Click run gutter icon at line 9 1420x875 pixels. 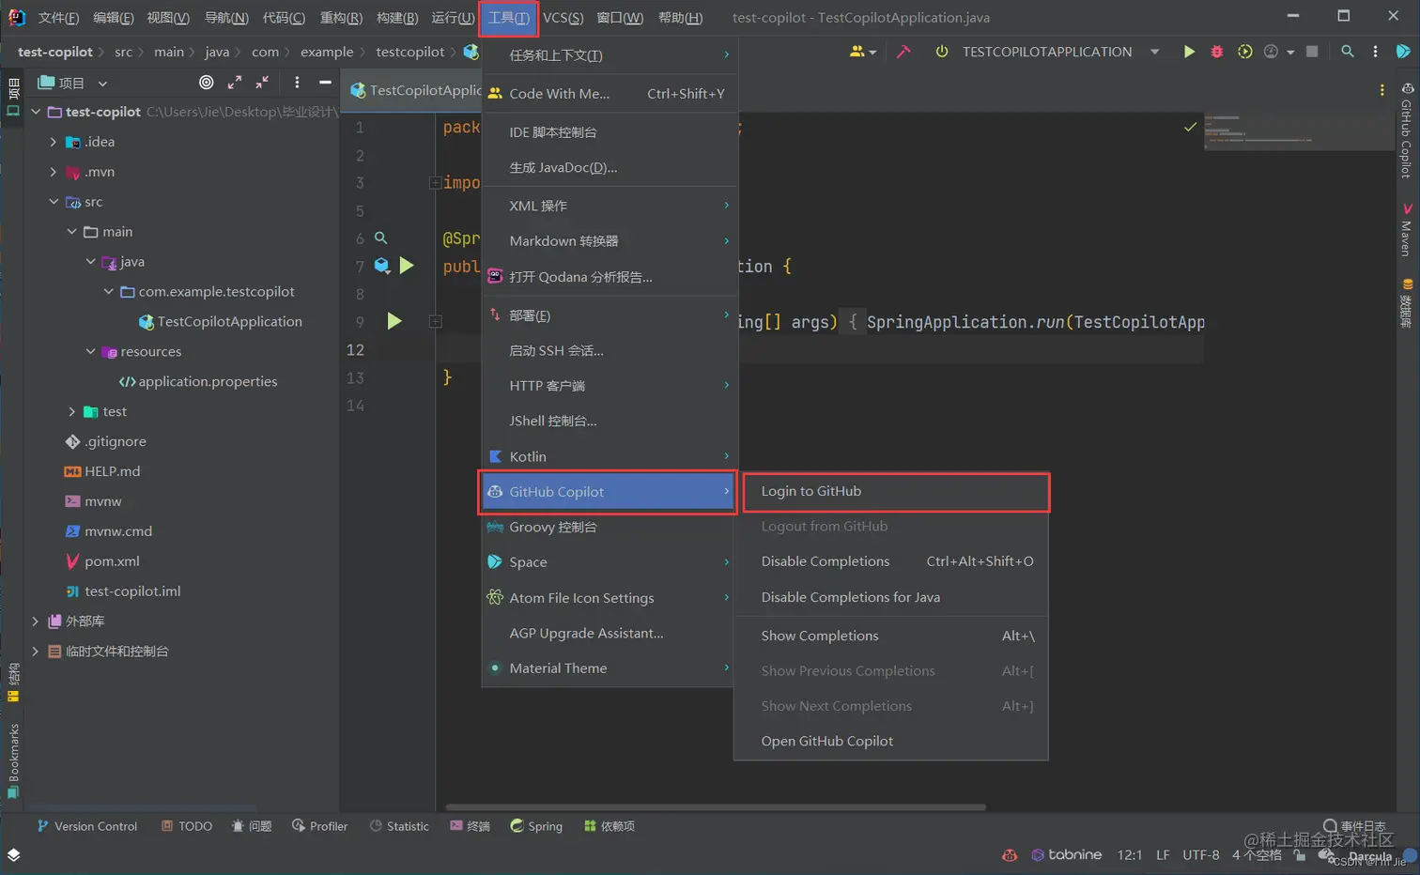[394, 321]
